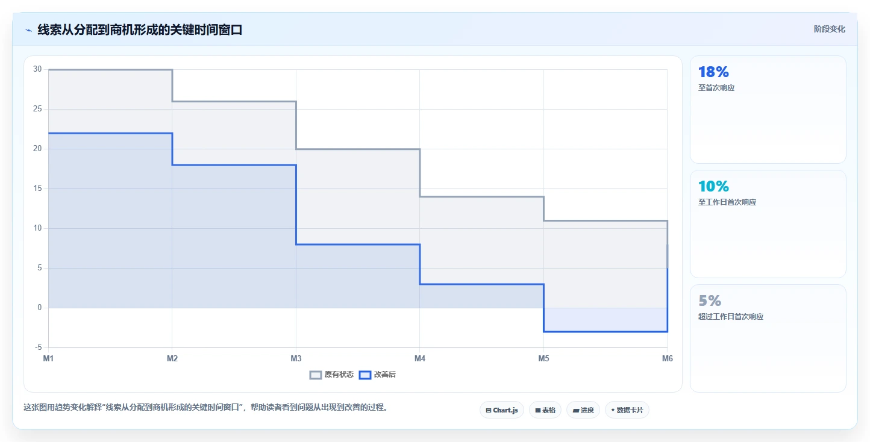Click the 30 y-axis value
Image resolution: width=870 pixels, height=442 pixels.
pyautogui.click(x=37, y=69)
